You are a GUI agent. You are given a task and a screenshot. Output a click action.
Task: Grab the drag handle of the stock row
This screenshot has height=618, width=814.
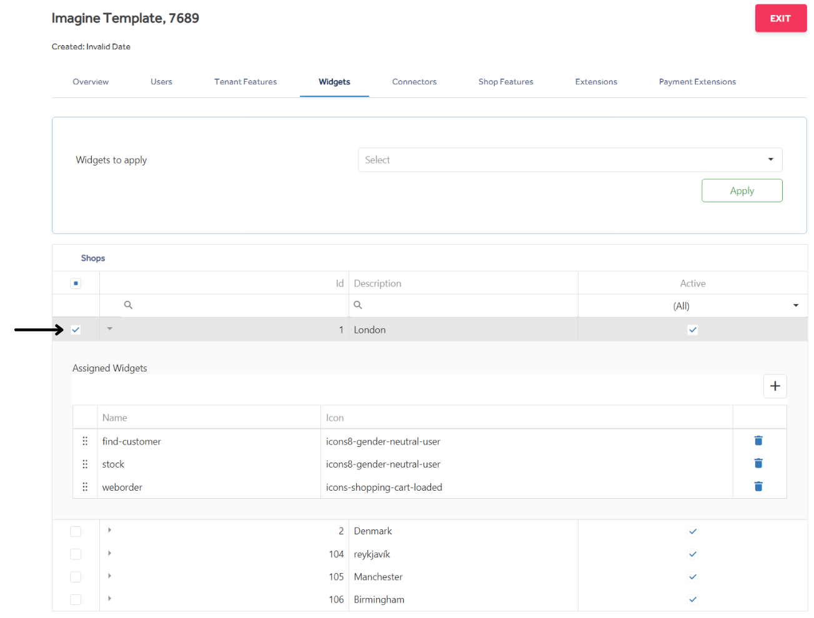(85, 464)
